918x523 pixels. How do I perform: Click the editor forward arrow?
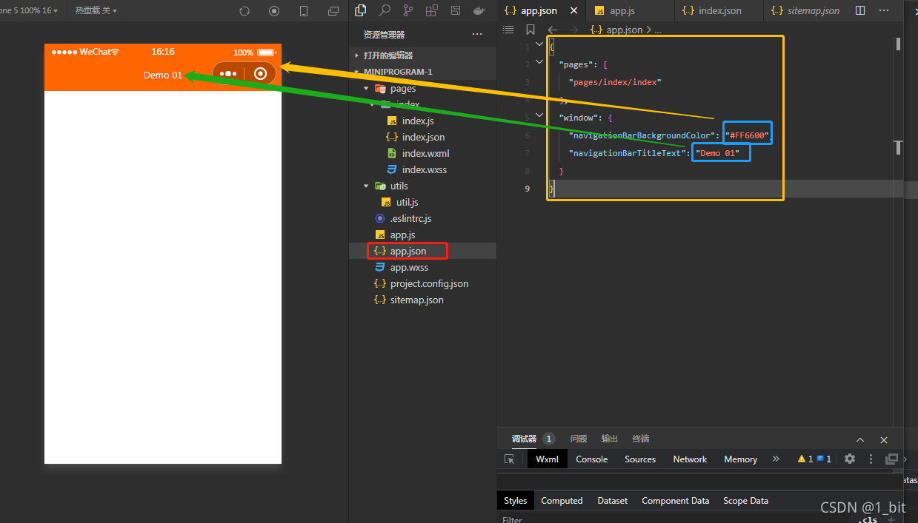(x=573, y=30)
